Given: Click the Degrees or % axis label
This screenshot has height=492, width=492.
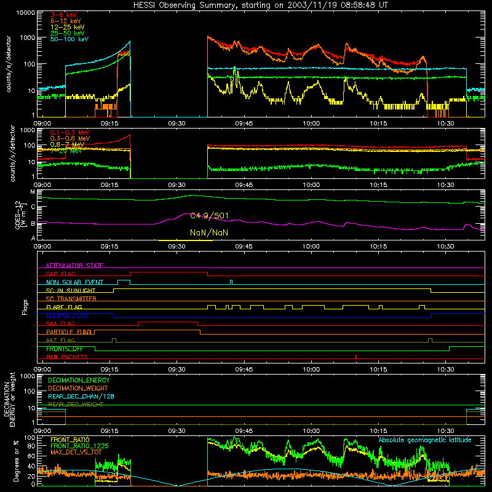Looking at the screenshot, I should pos(16,460).
